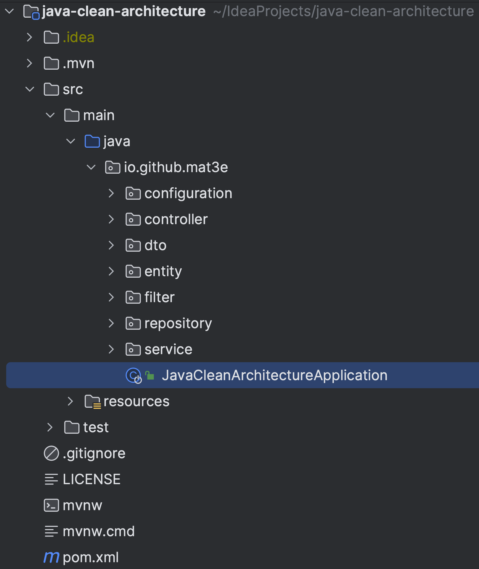Click the .mvn folder icon
Image resolution: width=479 pixels, height=569 pixels.
[51, 63]
